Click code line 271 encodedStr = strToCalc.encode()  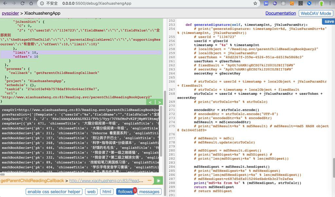pyautogui.click(x=226, y=110)
